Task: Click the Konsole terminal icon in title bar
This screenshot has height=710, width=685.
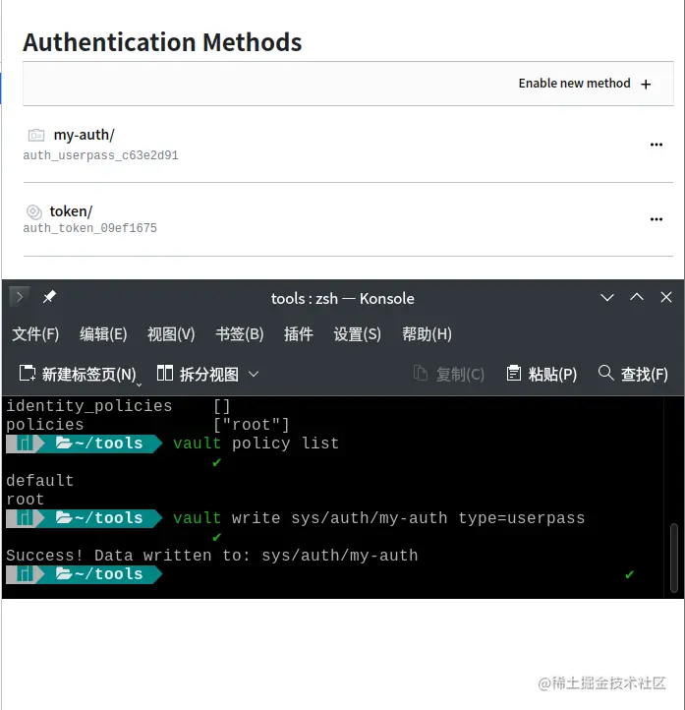Action: click(x=20, y=297)
